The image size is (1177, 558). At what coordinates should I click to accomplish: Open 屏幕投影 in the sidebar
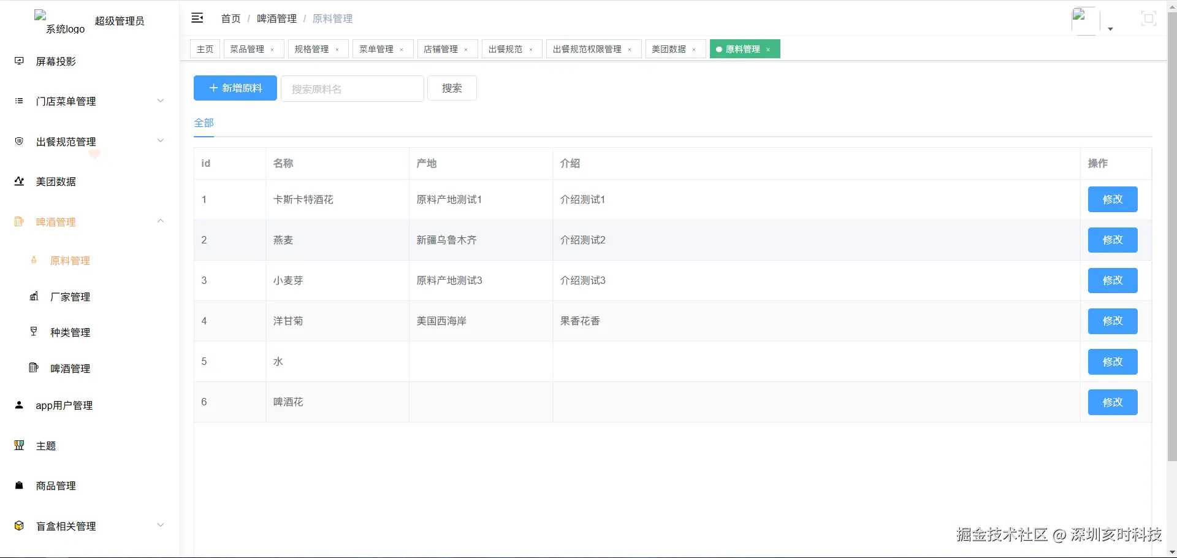click(x=56, y=61)
